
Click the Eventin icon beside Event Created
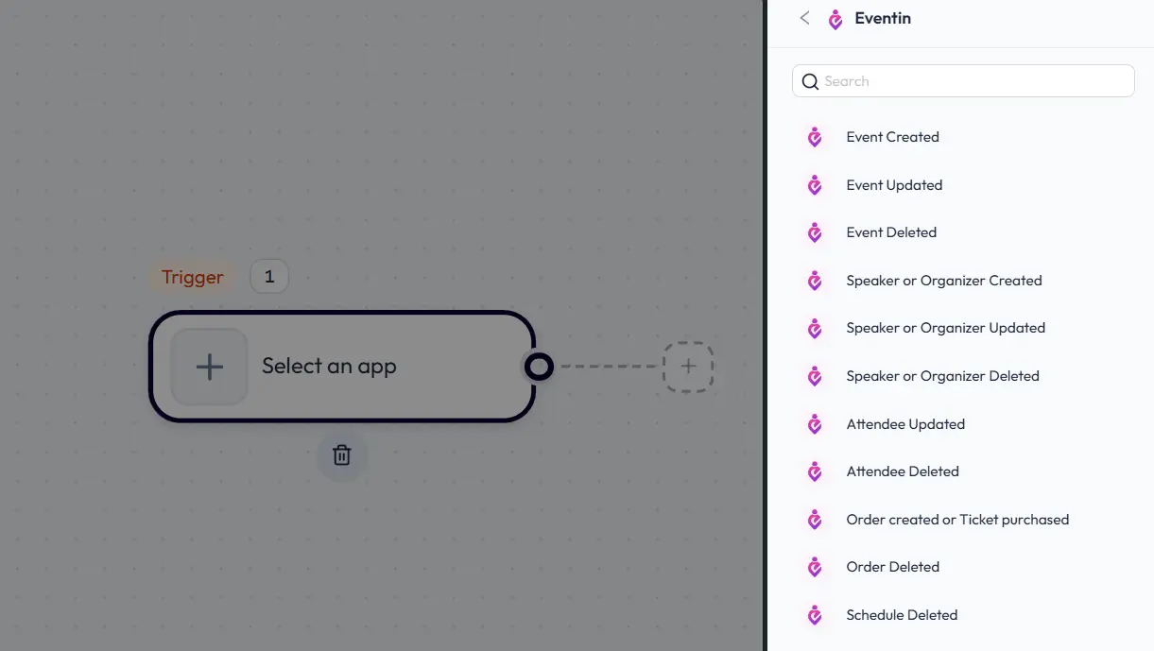coord(814,137)
